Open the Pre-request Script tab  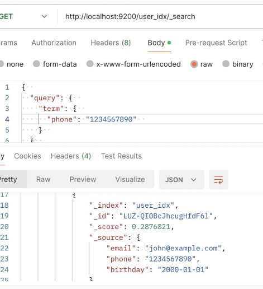(216, 43)
